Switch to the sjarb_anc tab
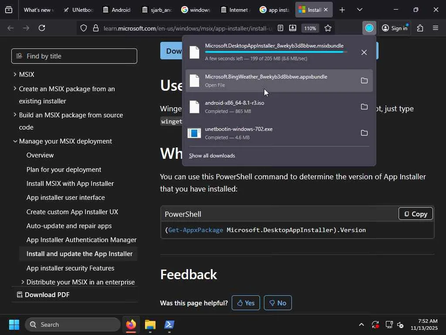Image resolution: width=446 pixels, height=335 pixels. (x=157, y=10)
